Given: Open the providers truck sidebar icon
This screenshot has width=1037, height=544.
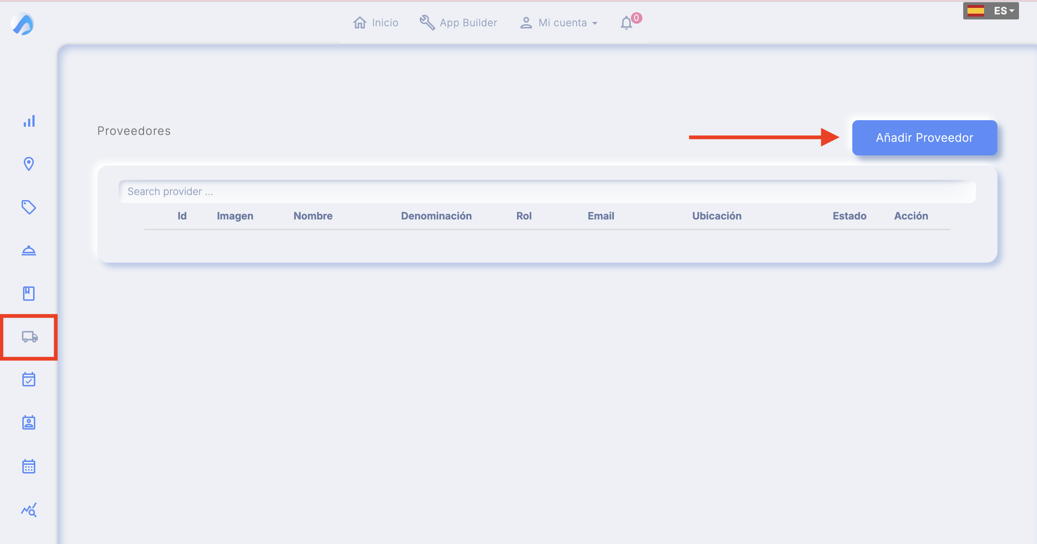Looking at the screenshot, I should (x=30, y=337).
